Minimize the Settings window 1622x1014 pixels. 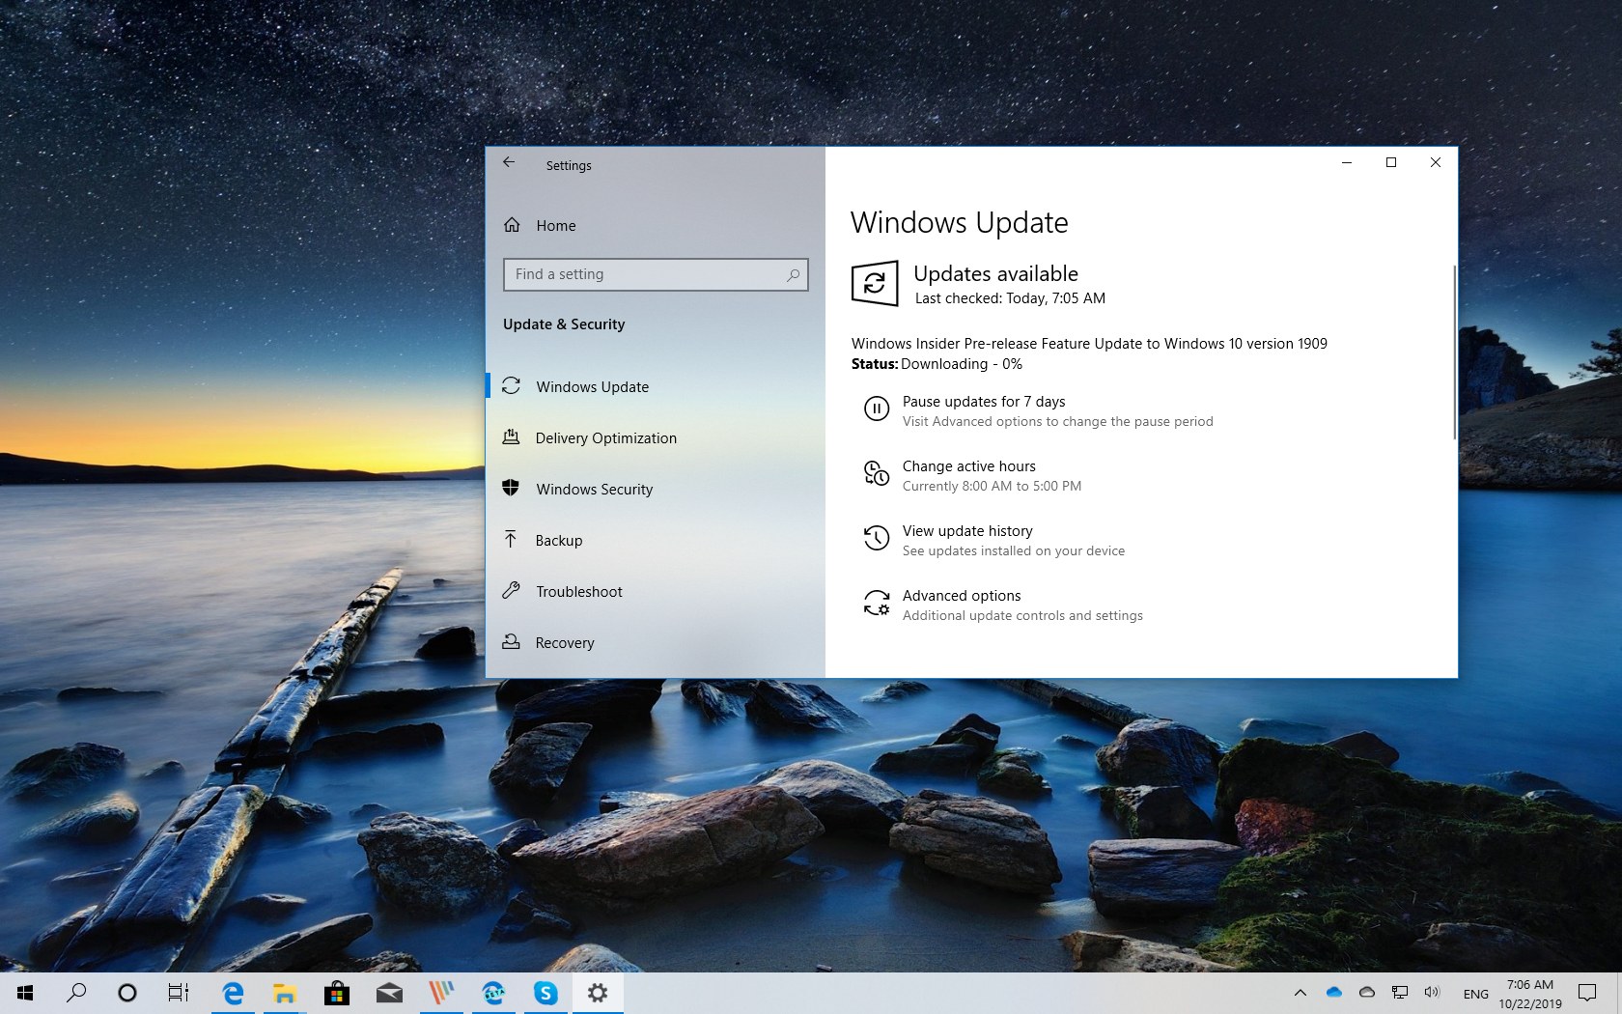click(x=1346, y=162)
